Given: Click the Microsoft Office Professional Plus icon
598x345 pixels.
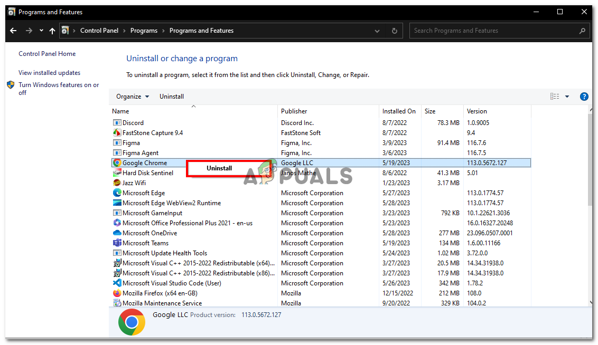Looking at the screenshot, I should [117, 223].
